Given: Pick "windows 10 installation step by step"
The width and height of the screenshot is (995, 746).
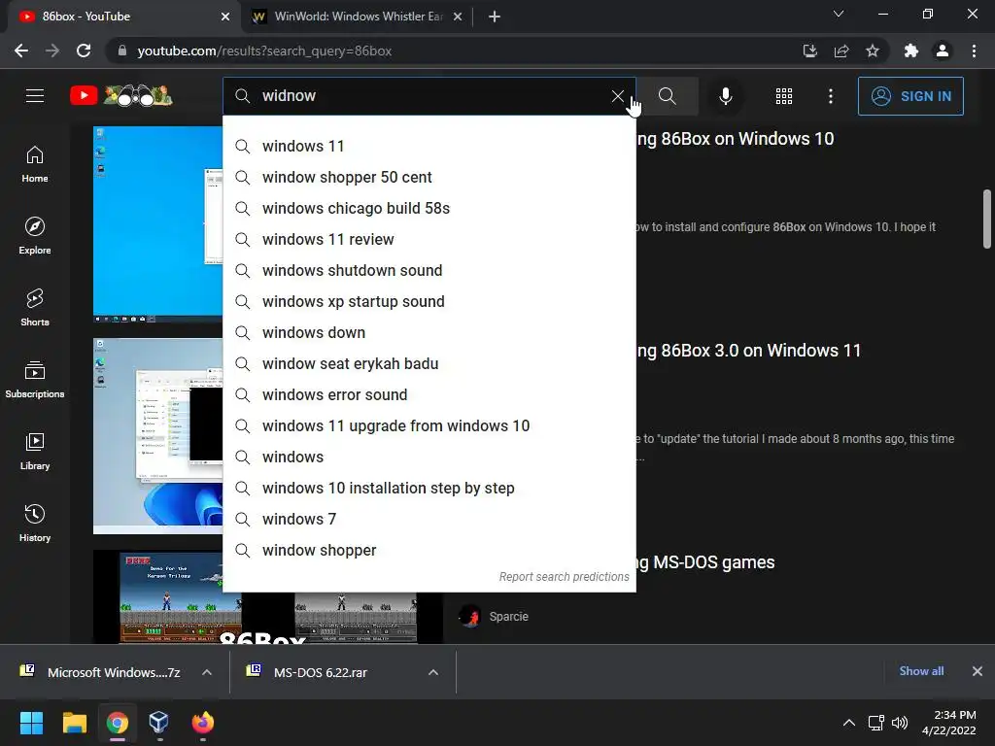Looking at the screenshot, I should coord(429,488).
